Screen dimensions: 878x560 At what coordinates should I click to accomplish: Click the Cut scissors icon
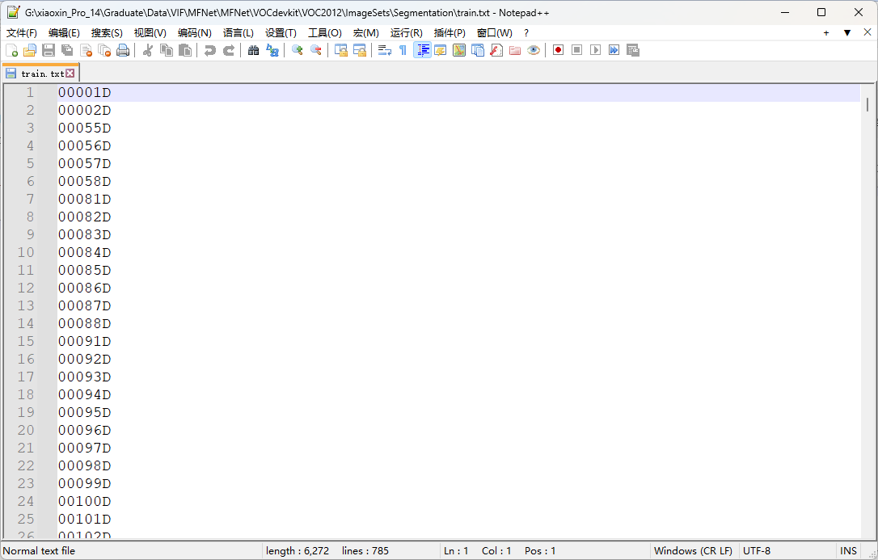pyautogui.click(x=148, y=50)
